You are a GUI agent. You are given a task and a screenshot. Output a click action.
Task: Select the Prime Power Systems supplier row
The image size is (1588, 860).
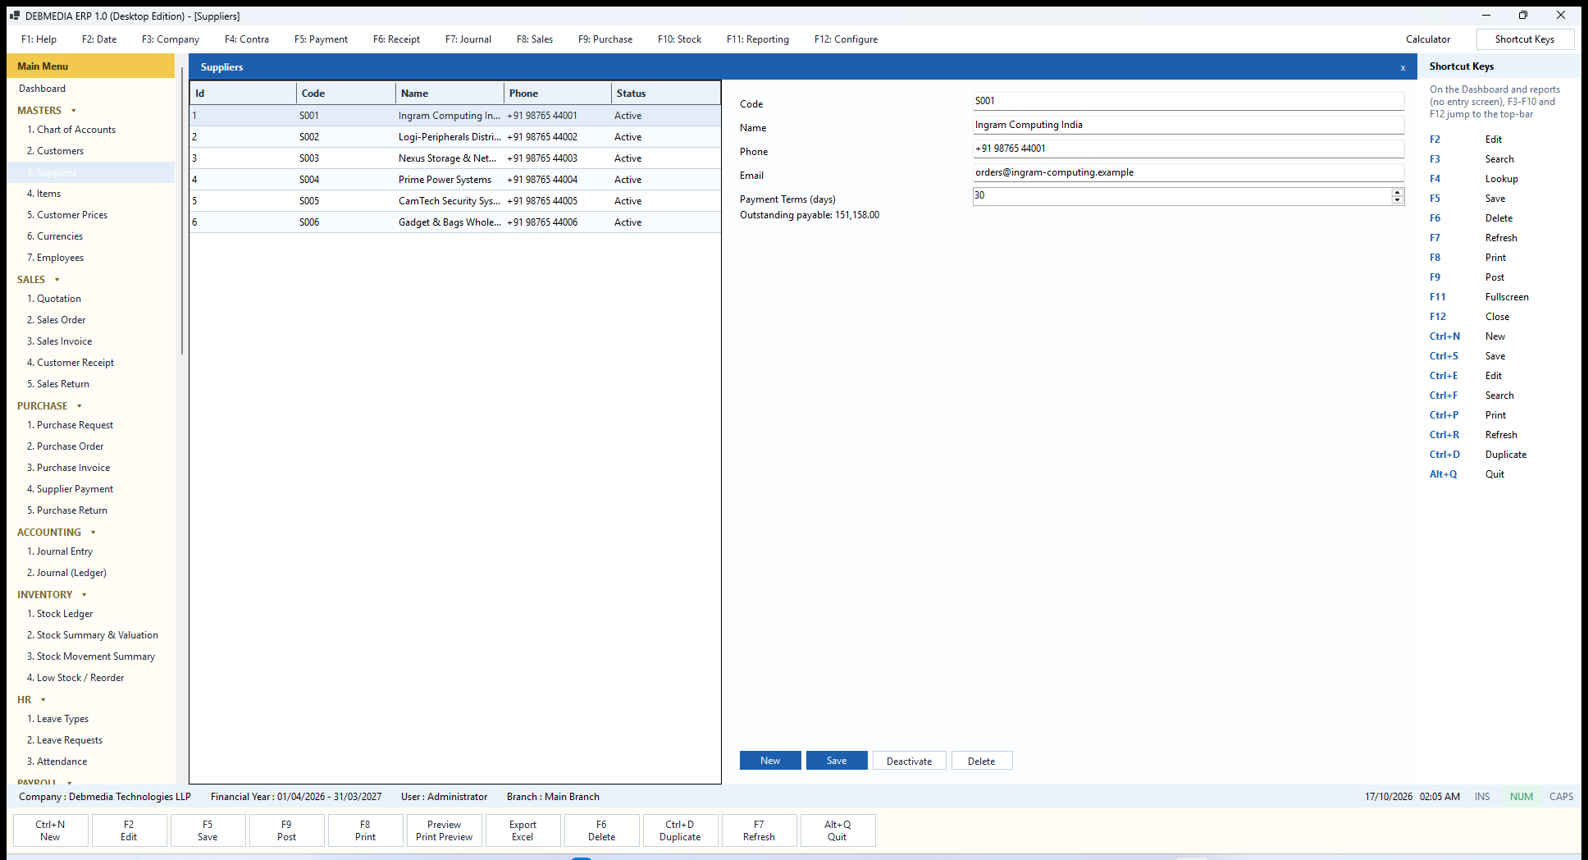[x=455, y=180]
